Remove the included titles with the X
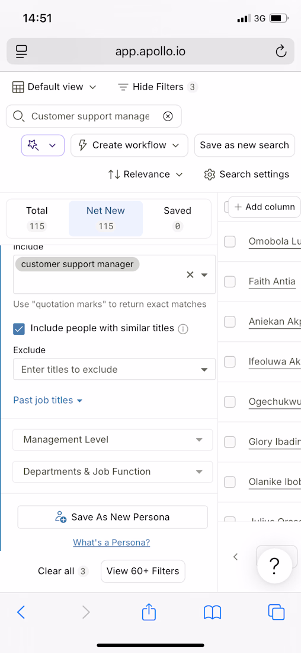The image size is (301, 653). (x=190, y=275)
